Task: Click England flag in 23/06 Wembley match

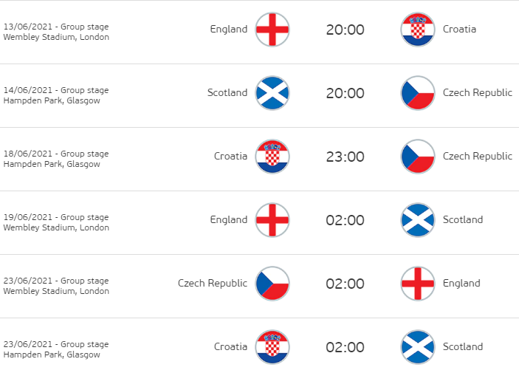Action: tap(418, 284)
